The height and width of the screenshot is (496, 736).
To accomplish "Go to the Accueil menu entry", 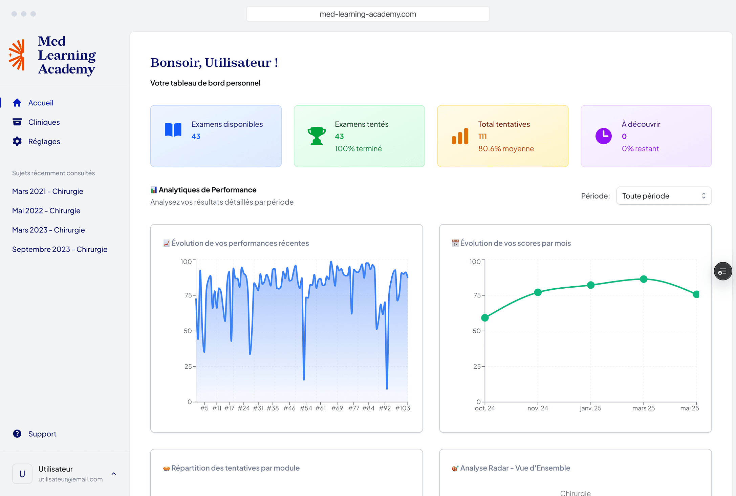I will (x=40, y=103).
